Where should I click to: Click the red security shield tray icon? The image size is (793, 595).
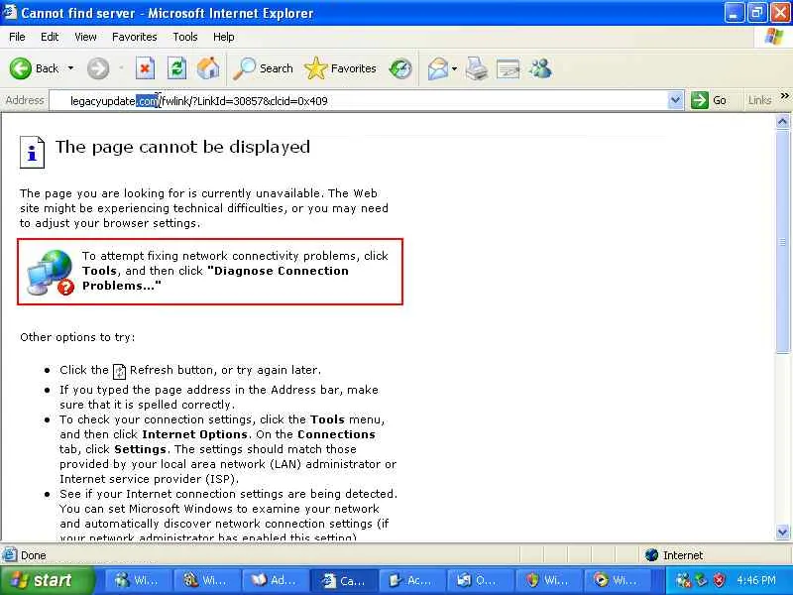click(719, 580)
